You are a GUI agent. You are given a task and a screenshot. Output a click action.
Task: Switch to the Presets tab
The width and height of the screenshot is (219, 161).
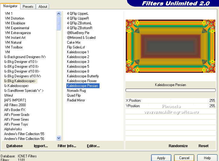(x=28, y=7)
